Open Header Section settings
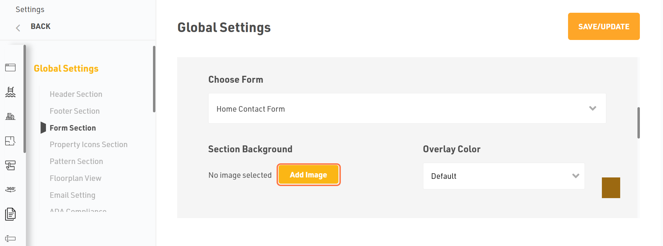The height and width of the screenshot is (246, 663). (76, 94)
